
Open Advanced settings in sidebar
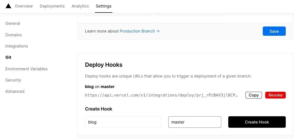click(15, 91)
